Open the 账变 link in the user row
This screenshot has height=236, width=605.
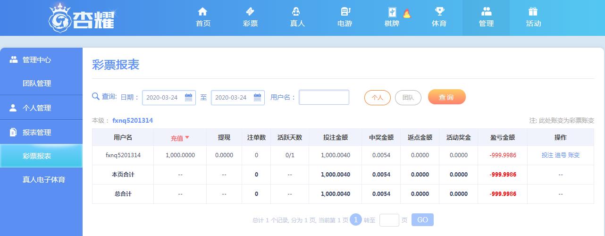574,155
